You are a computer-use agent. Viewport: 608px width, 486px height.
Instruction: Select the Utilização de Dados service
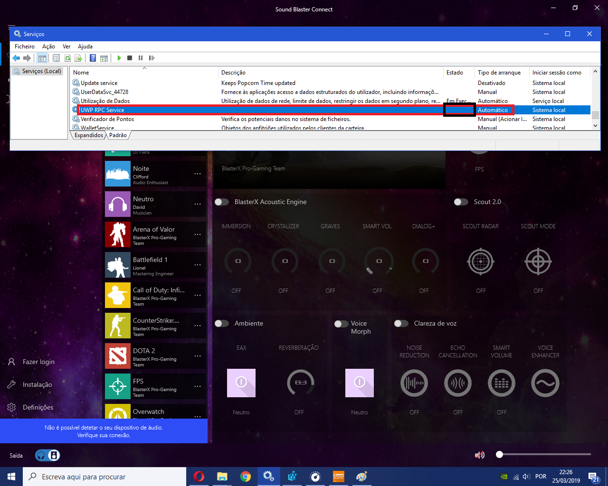331,101
